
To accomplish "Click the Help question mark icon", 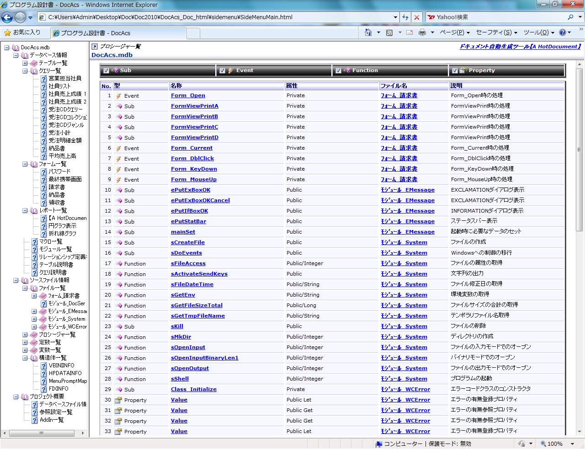I will pos(563,32).
